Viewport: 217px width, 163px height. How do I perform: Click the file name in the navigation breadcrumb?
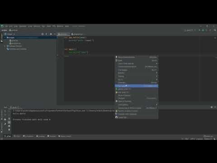coord(14,30)
